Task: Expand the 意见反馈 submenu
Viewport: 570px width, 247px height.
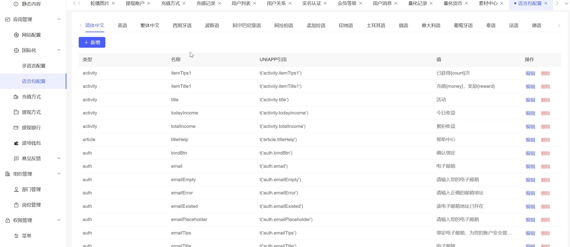Action: [x=59, y=159]
